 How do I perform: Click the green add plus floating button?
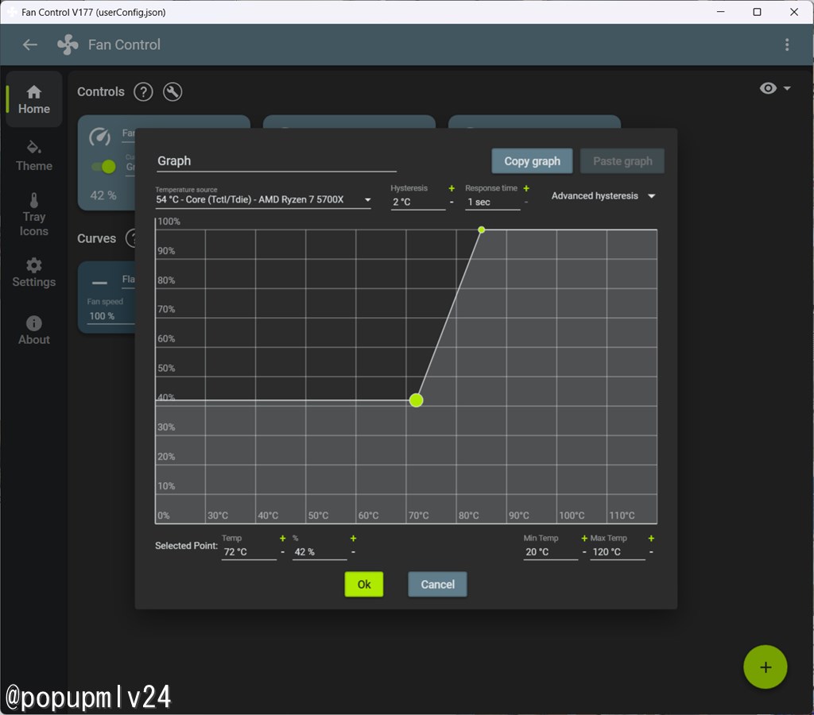click(x=766, y=667)
